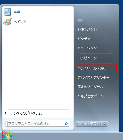Image resolution: width=123 pixels, height=140 pixels.
Task: Open ドキュメント folder link
Action: (87, 29)
